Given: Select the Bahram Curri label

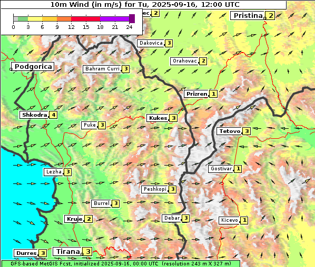Looking at the screenshot, I should [102, 69].
